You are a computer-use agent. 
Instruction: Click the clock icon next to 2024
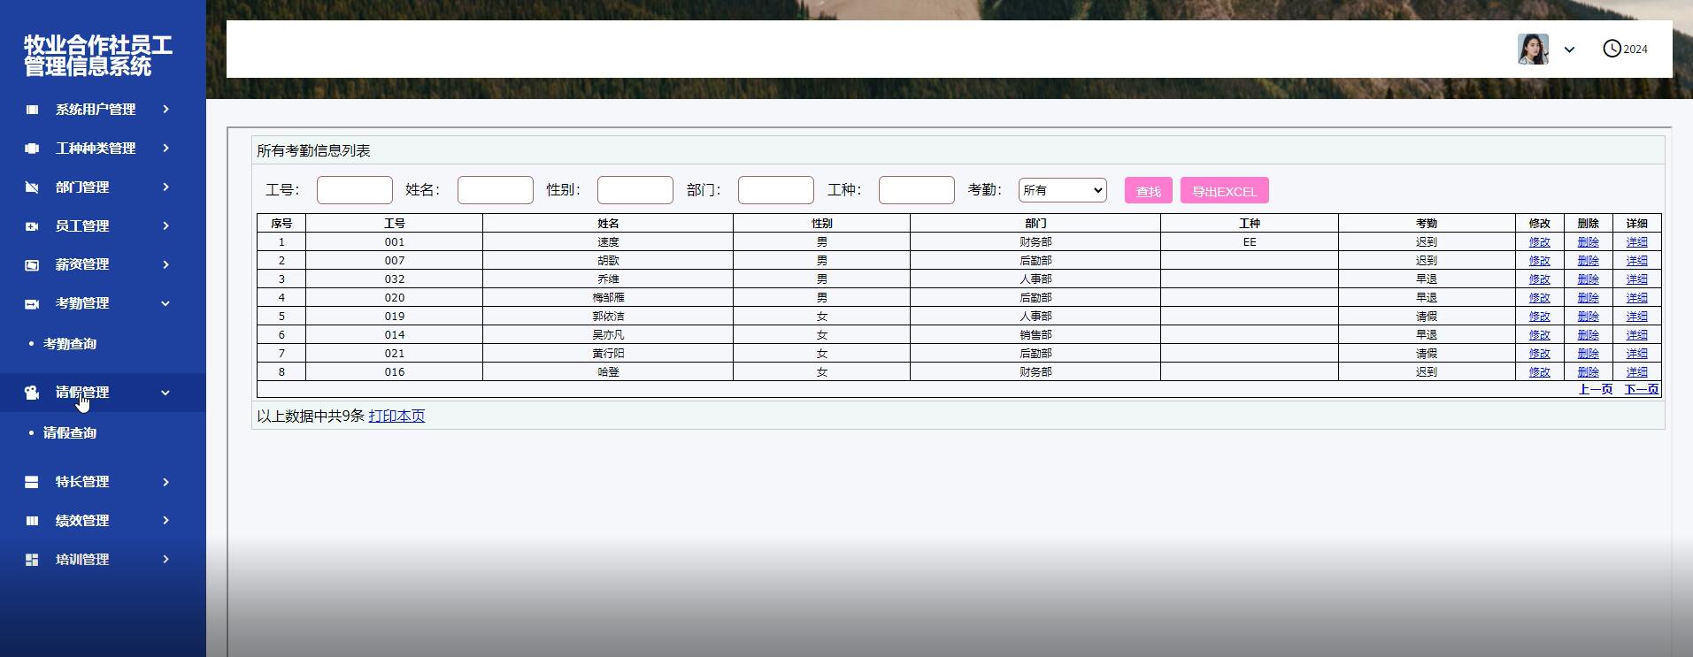[x=1612, y=49]
